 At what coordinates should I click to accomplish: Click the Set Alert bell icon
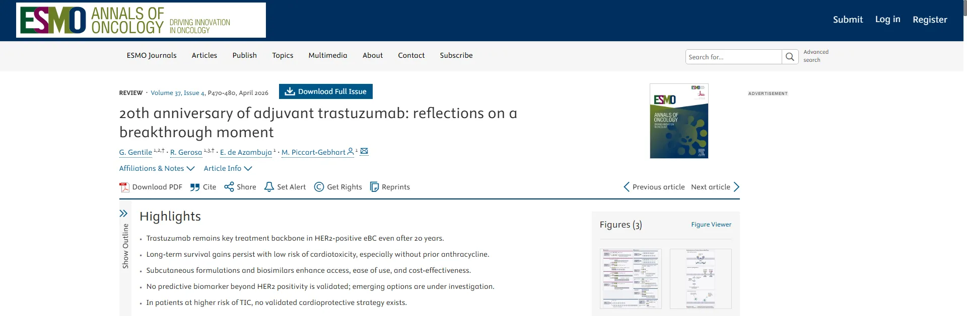[269, 187]
